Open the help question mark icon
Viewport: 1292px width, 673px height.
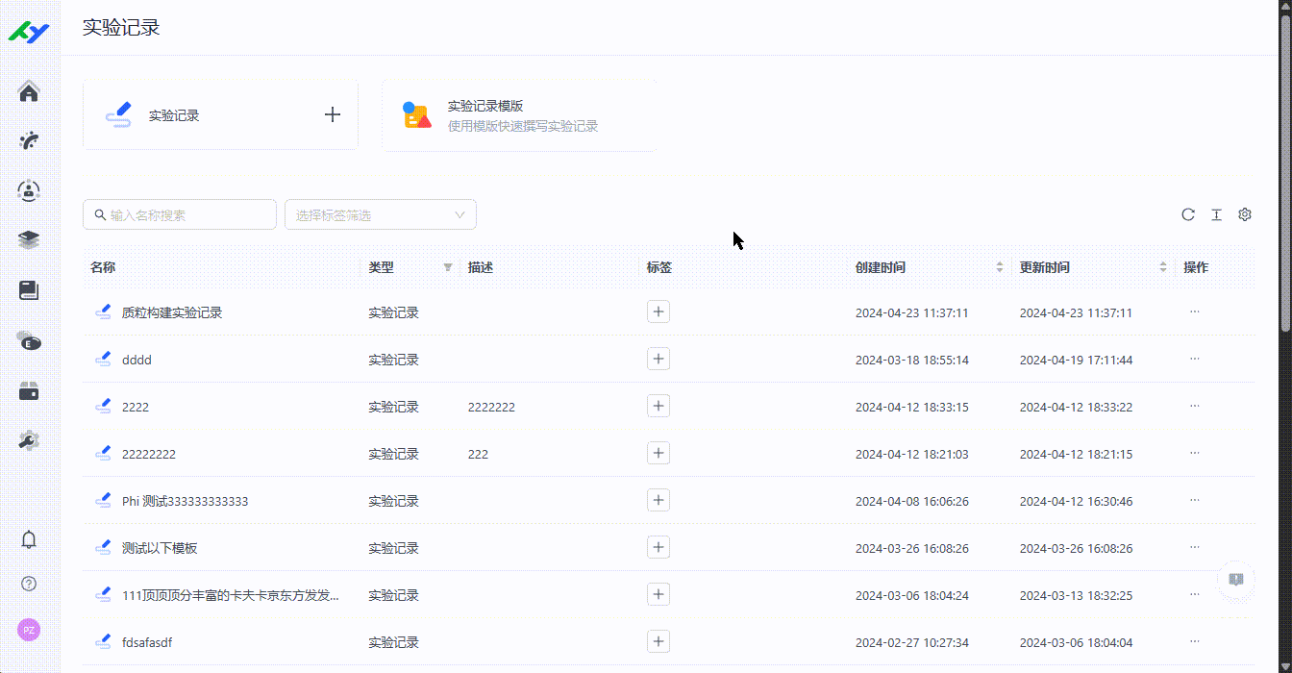coord(29,584)
